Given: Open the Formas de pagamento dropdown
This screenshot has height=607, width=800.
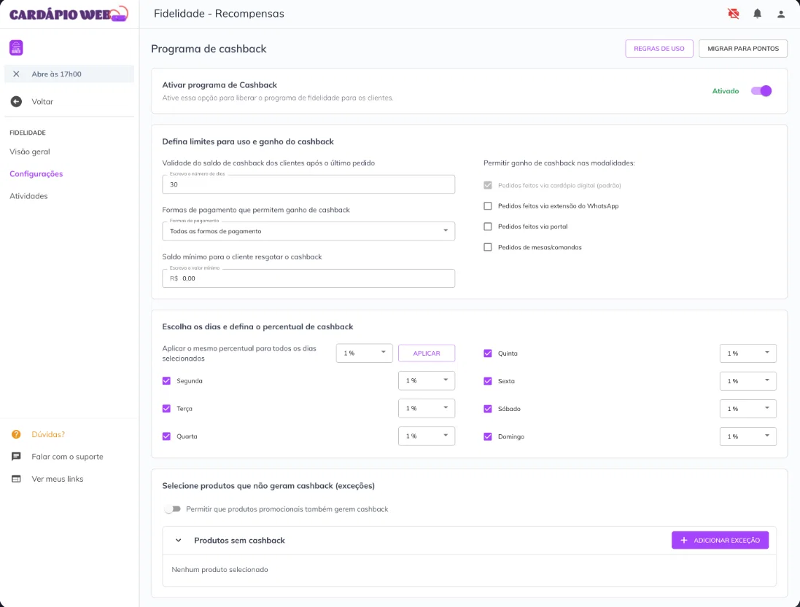Looking at the screenshot, I should click(x=308, y=231).
